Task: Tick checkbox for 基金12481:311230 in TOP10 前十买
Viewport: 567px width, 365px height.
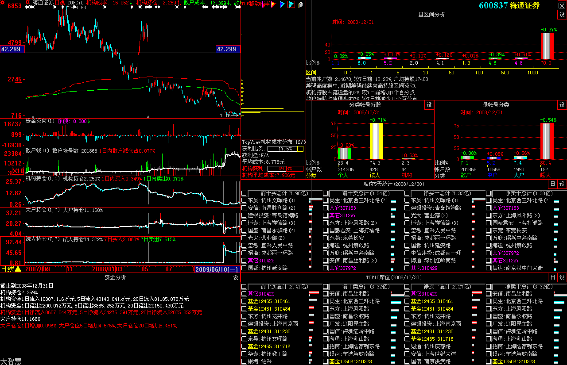Action: pos(244,331)
